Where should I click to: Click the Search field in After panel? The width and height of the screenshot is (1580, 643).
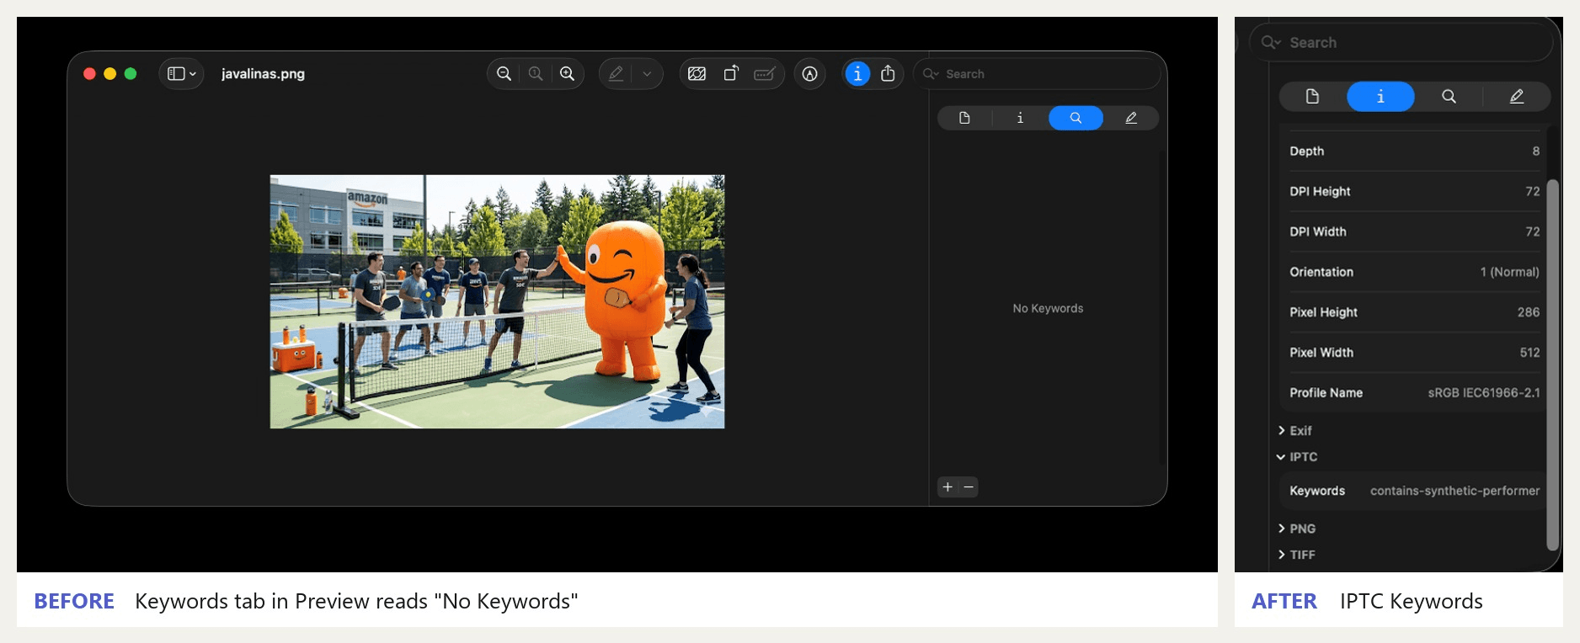(x=1401, y=42)
